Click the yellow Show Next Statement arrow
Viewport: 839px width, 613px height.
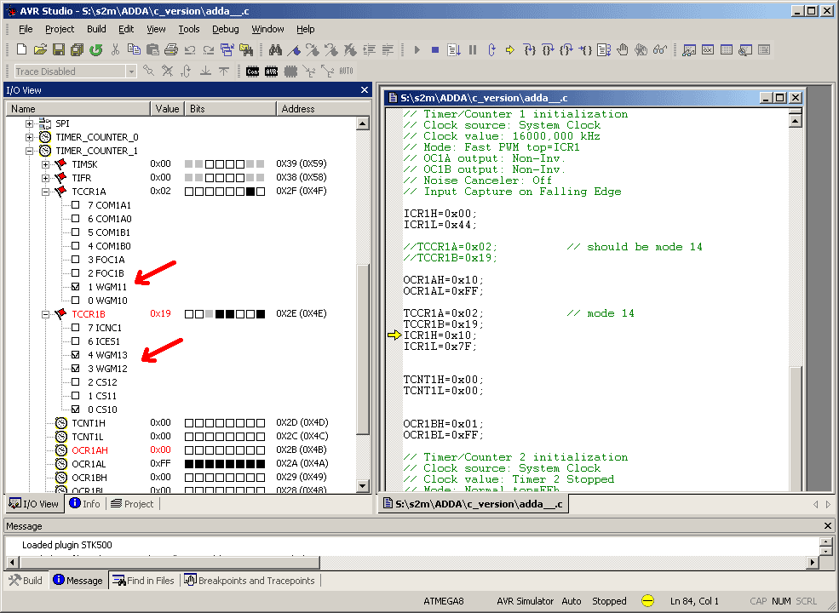tap(510, 49)
